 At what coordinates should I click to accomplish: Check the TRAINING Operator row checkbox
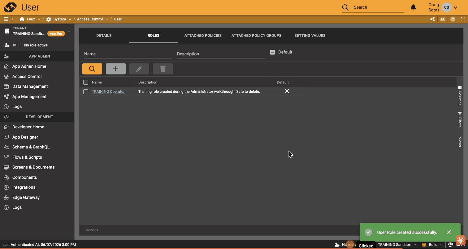coord(86,92)
